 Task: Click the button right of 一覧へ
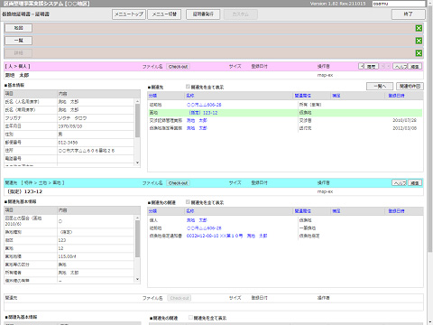coord(410,87)
